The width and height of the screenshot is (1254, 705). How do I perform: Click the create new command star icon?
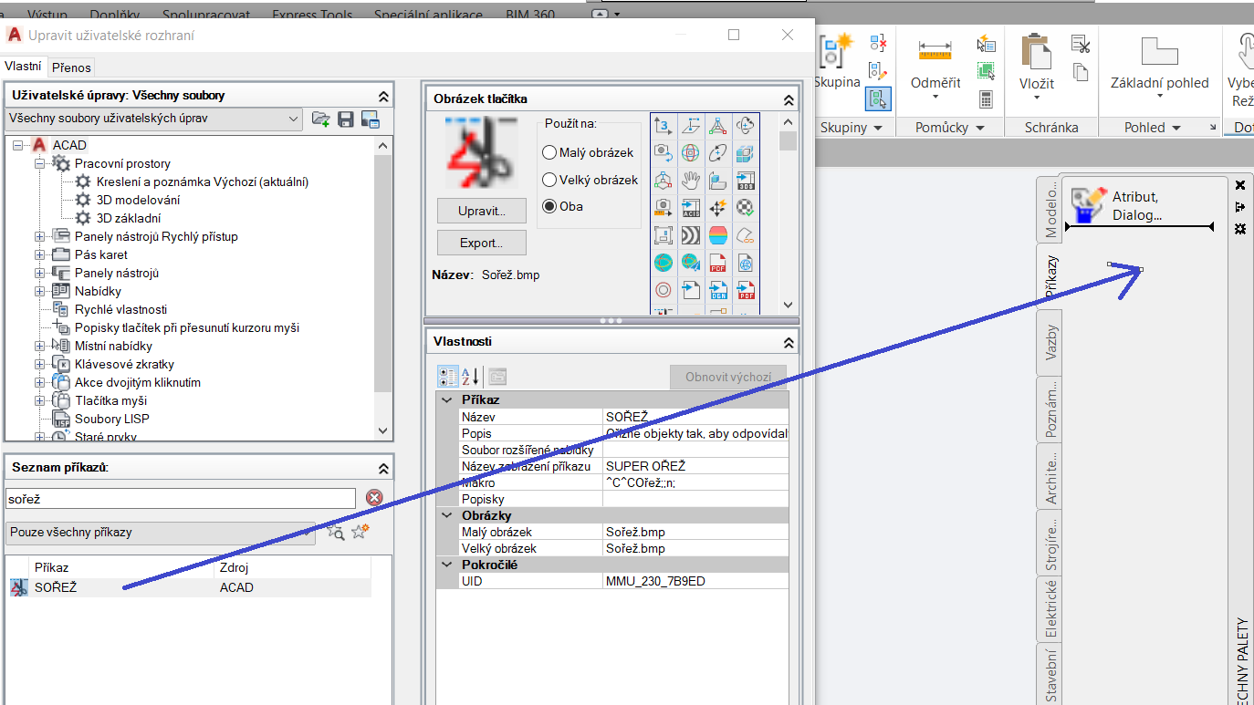[x=361, y=532]
